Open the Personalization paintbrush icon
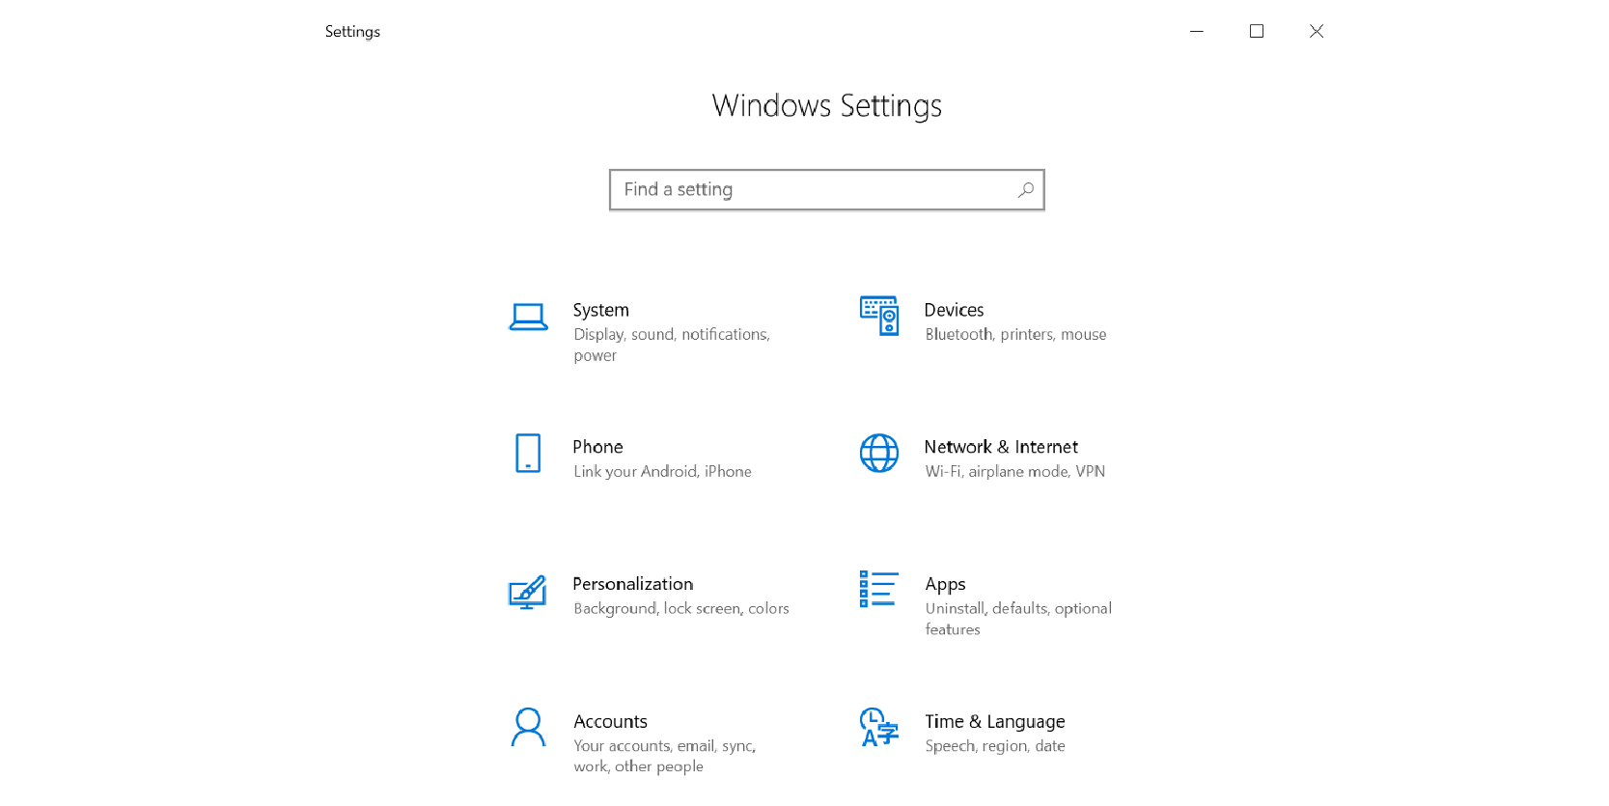The image size is (1609, 806). (x=528, y=592)
